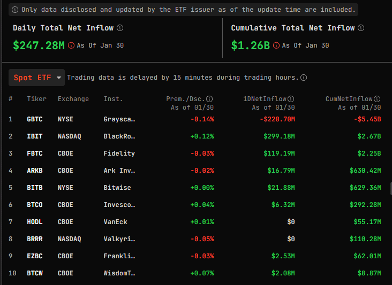Click info icon on Prem./Dsc. column header

(209, 99)
